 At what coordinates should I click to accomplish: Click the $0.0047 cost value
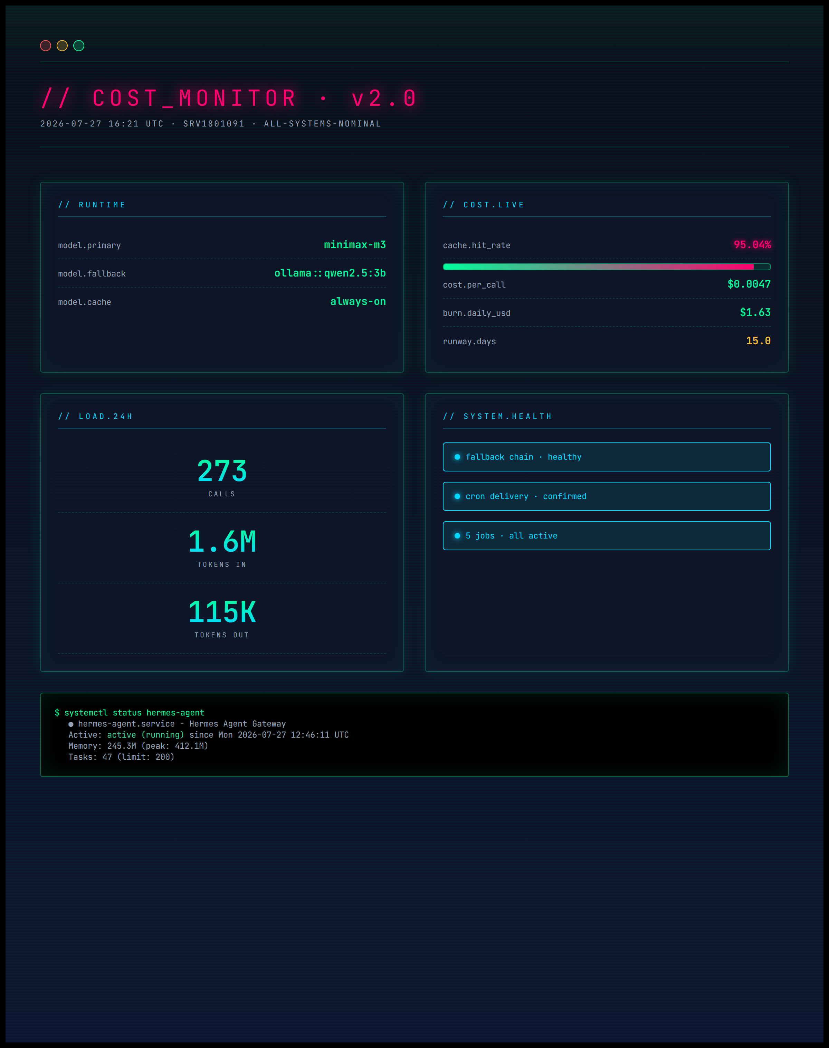tap(749, 284)
